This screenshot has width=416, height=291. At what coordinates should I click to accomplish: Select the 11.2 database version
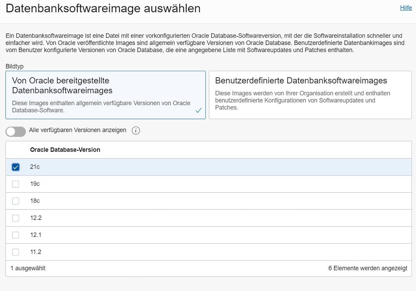15,252
